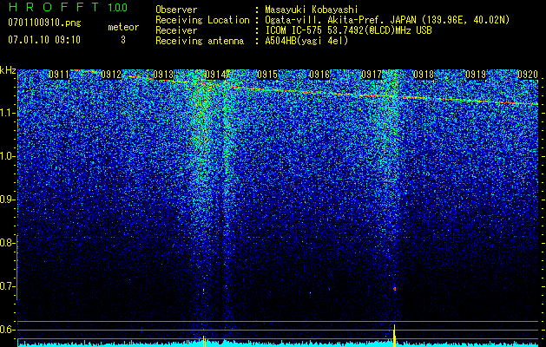Click the meteor count value 3
Screen dimensions: 546x347
123,40
